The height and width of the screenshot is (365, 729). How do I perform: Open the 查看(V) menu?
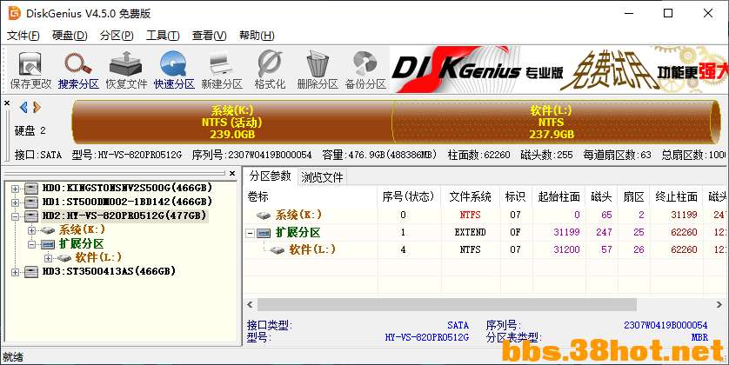[209, 36]
